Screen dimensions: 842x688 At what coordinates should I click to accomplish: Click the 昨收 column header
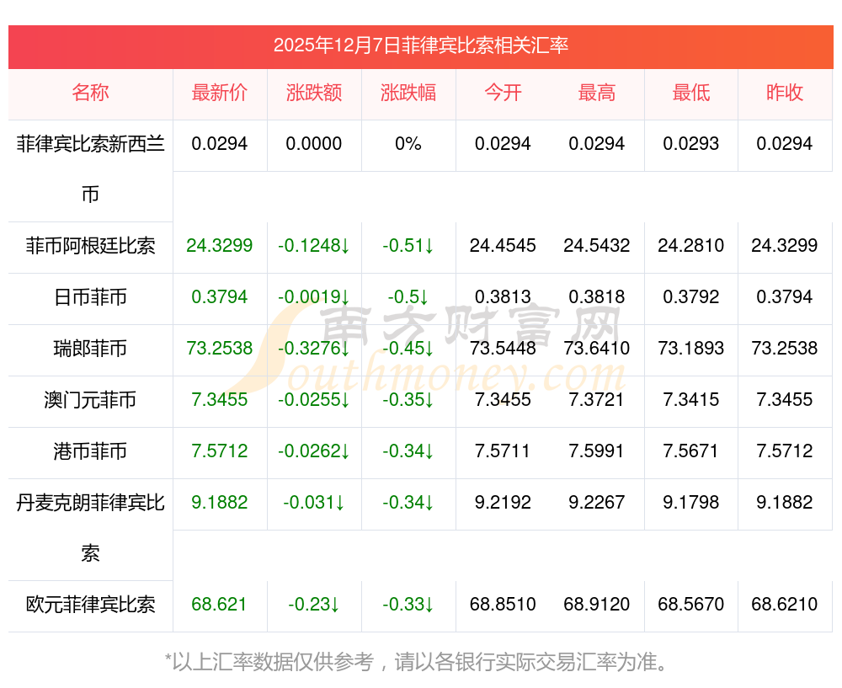[785, 93]
